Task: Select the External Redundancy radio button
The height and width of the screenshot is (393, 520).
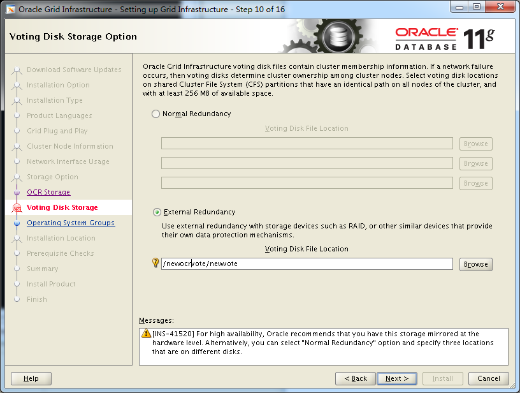Action: [157, 212]
